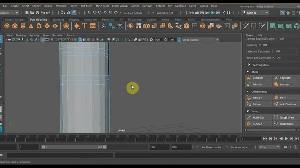
Task: Open the viewport Shading menu
Action: 21,35
